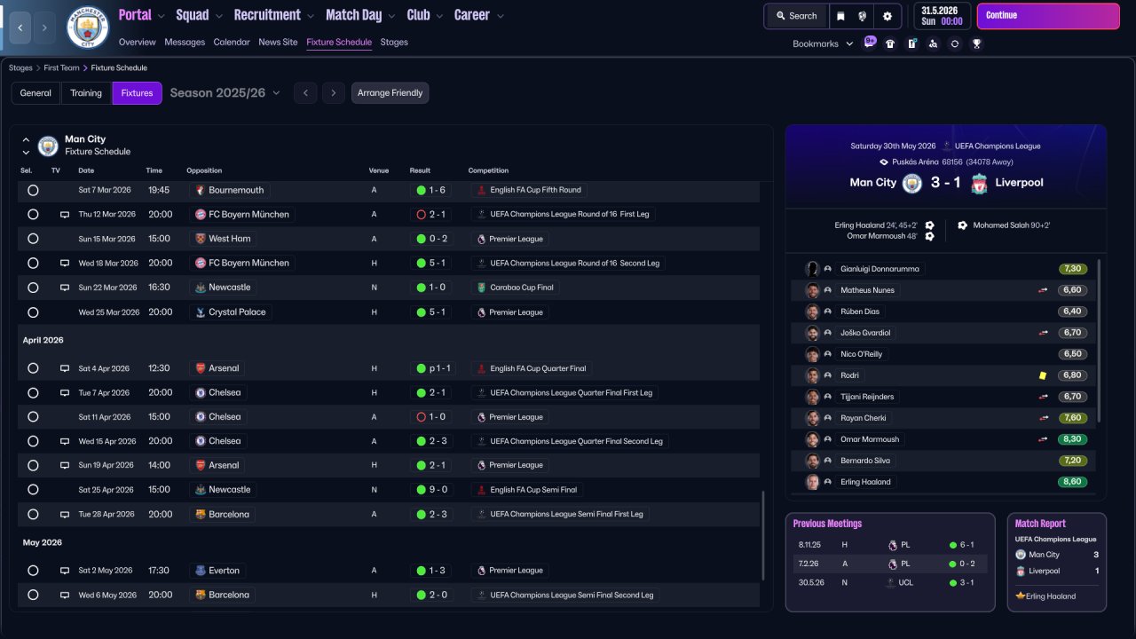Click the trophy shortcut icon

tap(976, 43)
